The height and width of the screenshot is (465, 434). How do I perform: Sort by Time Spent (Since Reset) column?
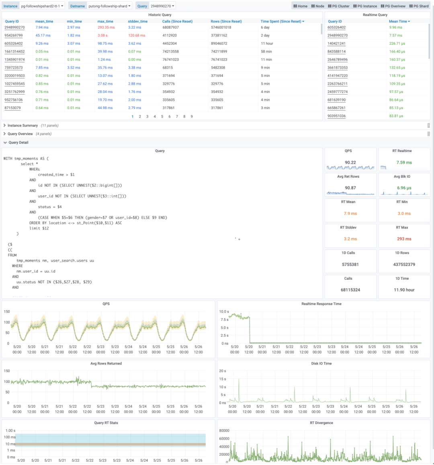click(282, 21)
